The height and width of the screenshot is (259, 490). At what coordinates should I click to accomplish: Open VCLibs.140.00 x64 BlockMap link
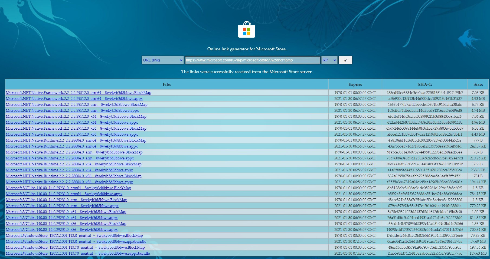(66, 212)
